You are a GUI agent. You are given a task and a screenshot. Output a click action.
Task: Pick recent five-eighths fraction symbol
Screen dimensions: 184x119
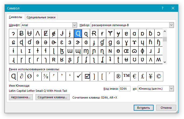(46, 76)
